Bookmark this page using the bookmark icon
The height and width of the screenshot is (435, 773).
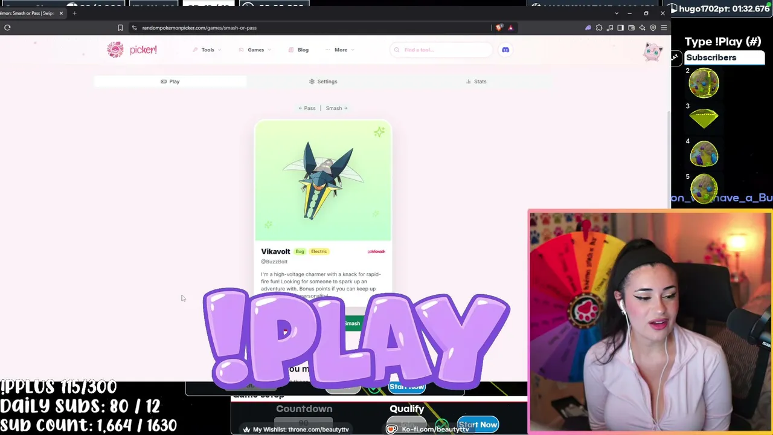pyautogui.click(x=120, y=27)
